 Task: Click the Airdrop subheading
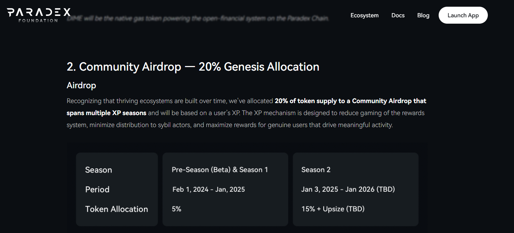(x=81, y=85)
